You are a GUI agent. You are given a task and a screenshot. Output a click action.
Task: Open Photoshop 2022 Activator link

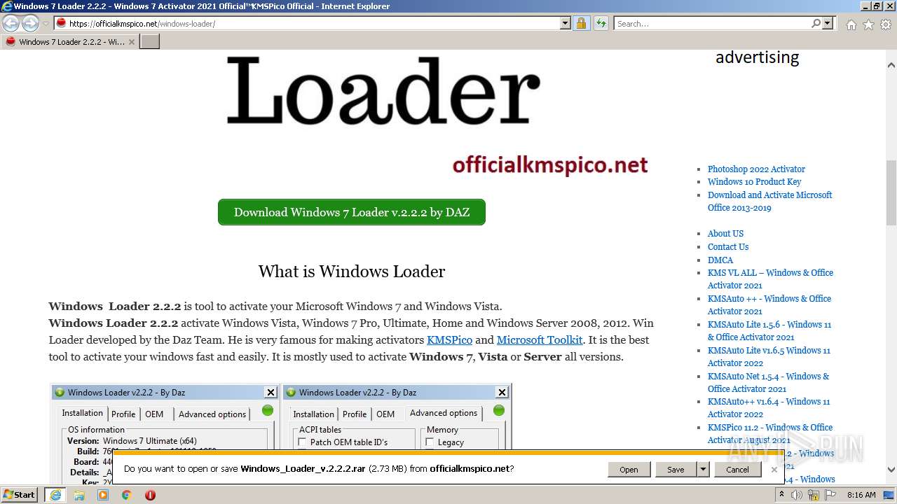pyautogui.click(x=756, y=169)
